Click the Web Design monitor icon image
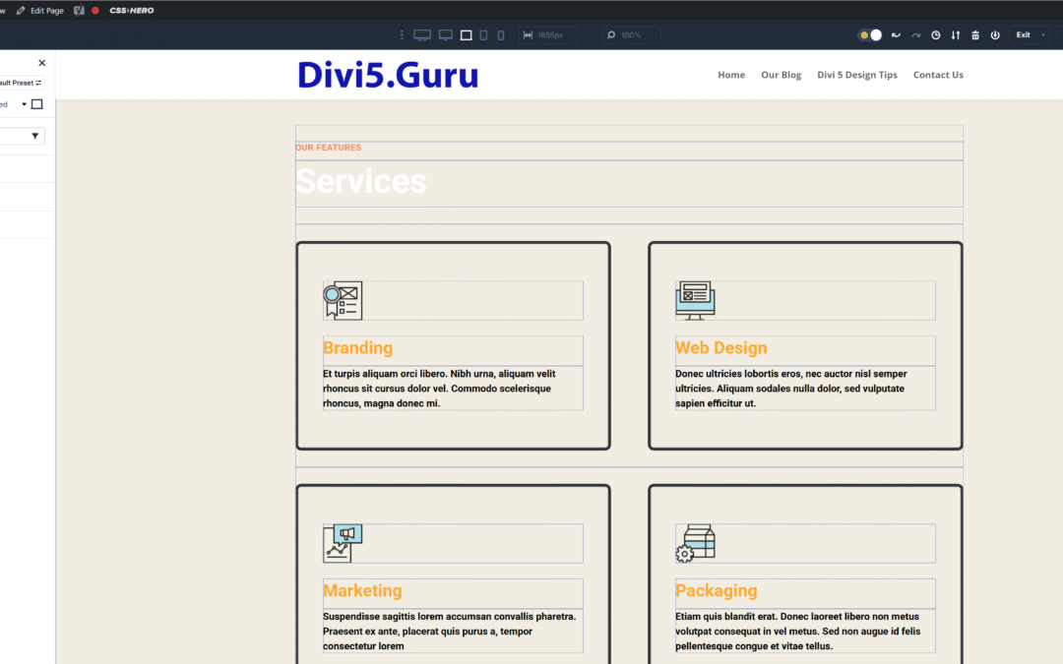The height and width of the screenshot is (664, 1063). coord(695,300)
